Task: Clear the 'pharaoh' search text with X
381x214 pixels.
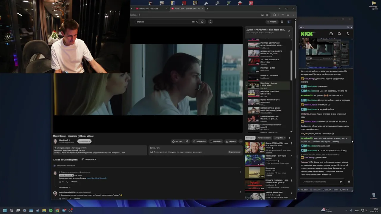Action: coord(196,22)
